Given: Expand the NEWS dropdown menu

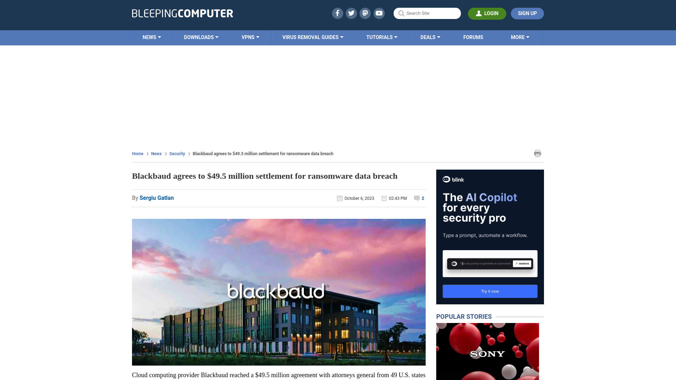Looking at the screenshot, I should click(x=152, y=37).
